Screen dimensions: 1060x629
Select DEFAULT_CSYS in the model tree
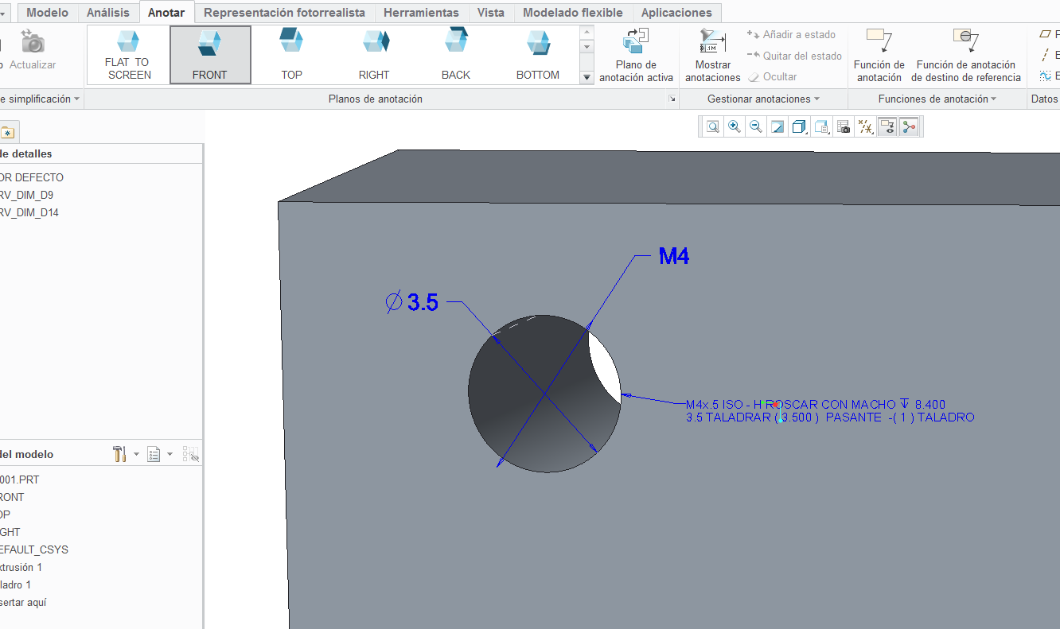tap(34, 549)
